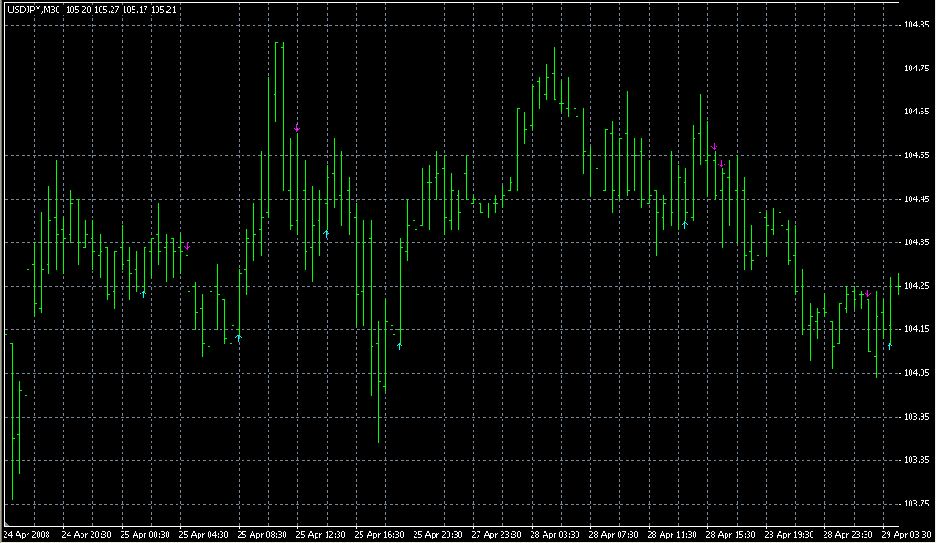
Task: Select the magenta down arrow near 25 Apr 12:30
Action: pyautogui.click(x=296, y=128)
